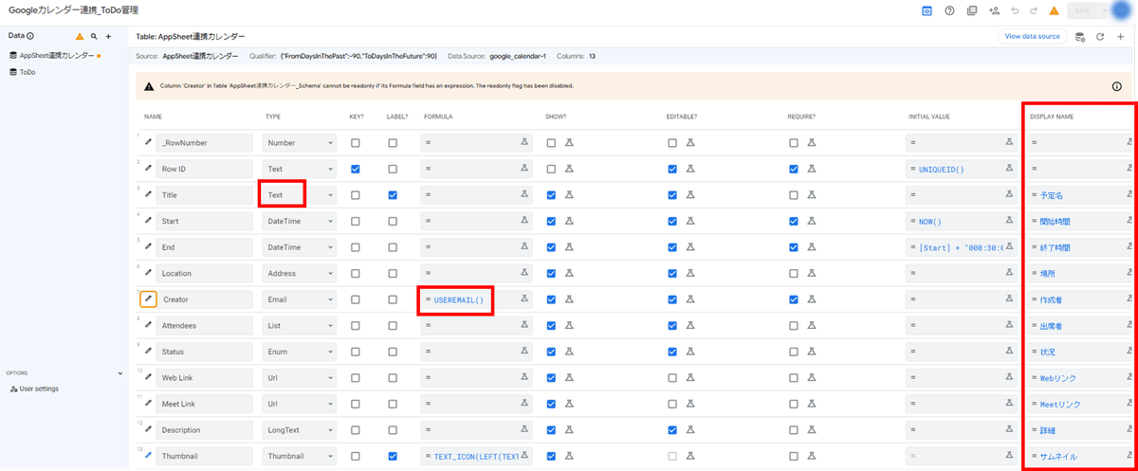Click the info icon on the warning banner

point(1116,85)
